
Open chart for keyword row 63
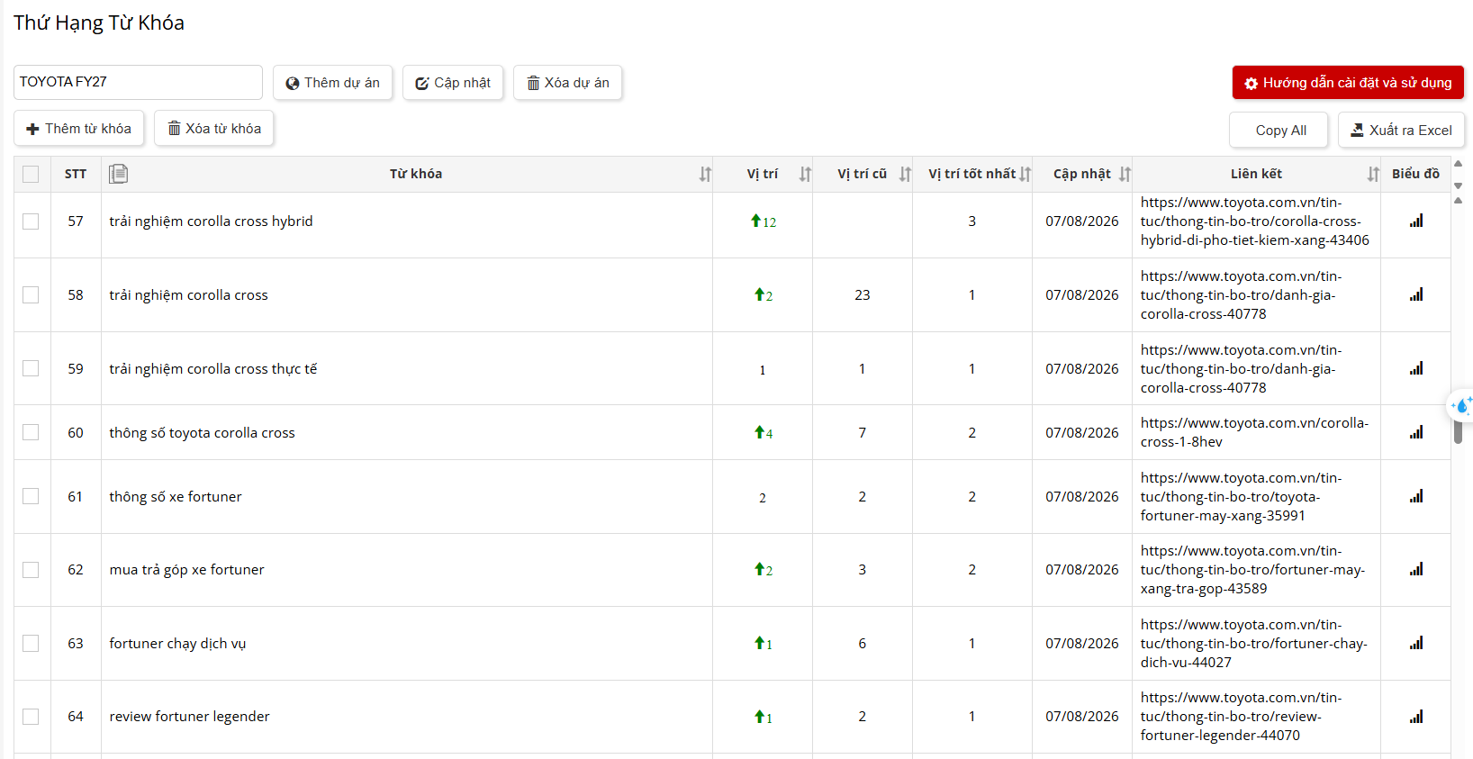(1416, 643)
